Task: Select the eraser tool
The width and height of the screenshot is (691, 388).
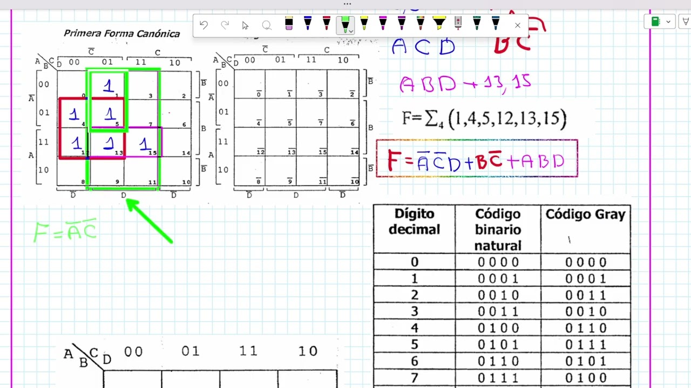Action: tap(289, 23)
